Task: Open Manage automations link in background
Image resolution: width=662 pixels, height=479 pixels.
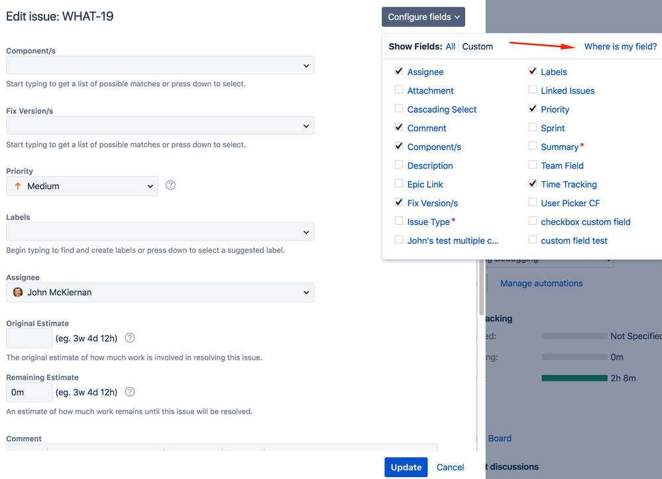Action: pyautogui.click(x=541, y=283)
